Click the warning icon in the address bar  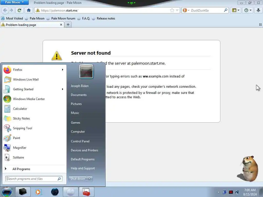(x=38, y=10)
